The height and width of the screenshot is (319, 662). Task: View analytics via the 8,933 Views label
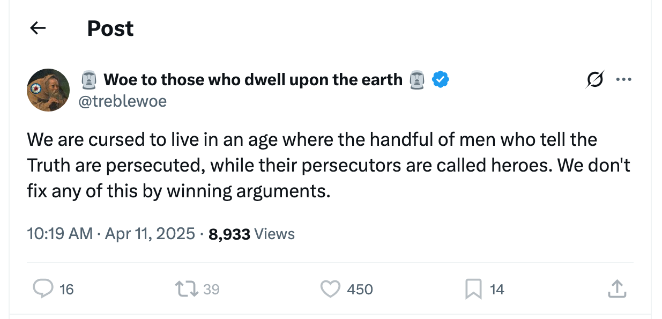coord(251,234)
